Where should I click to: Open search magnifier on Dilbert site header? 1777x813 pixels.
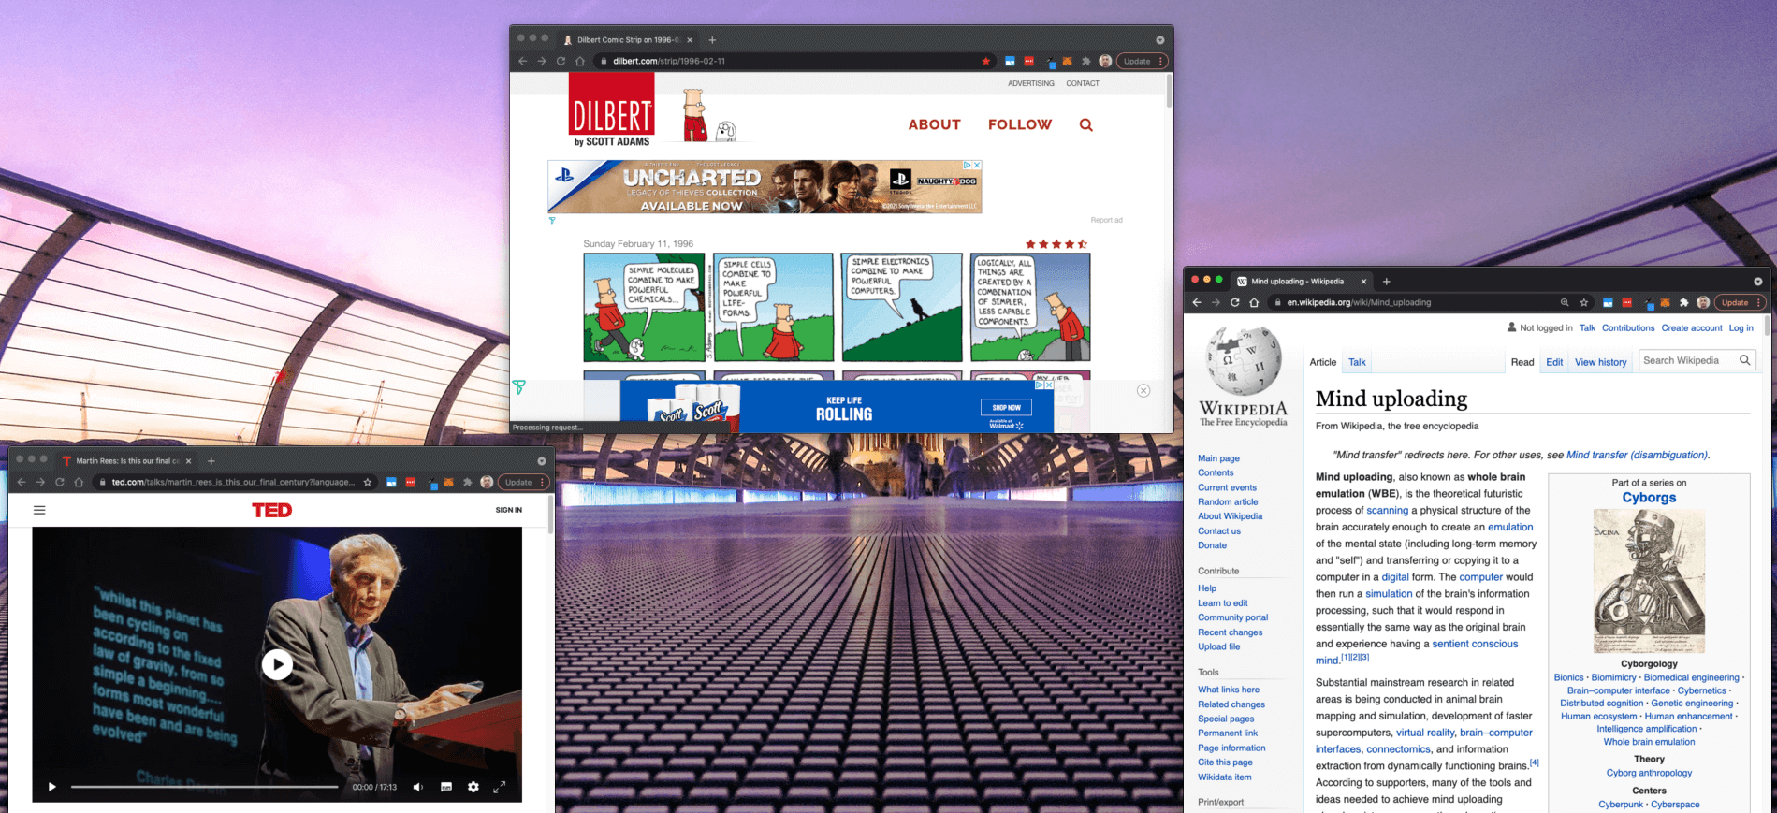pyautogui.click(x=1085, y=124)
